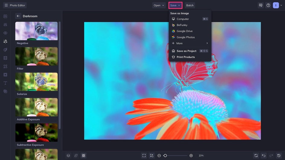
Task: Adjust the zoom slider handle
Action: (165, 155)
